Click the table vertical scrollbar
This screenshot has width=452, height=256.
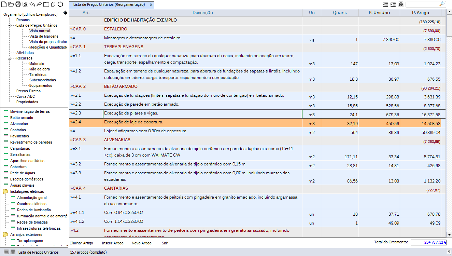point(449,123)
